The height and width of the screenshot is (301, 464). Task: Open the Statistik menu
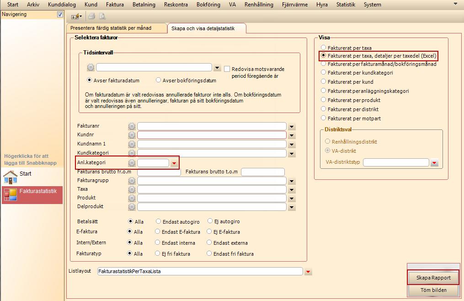tap(346, 5)
